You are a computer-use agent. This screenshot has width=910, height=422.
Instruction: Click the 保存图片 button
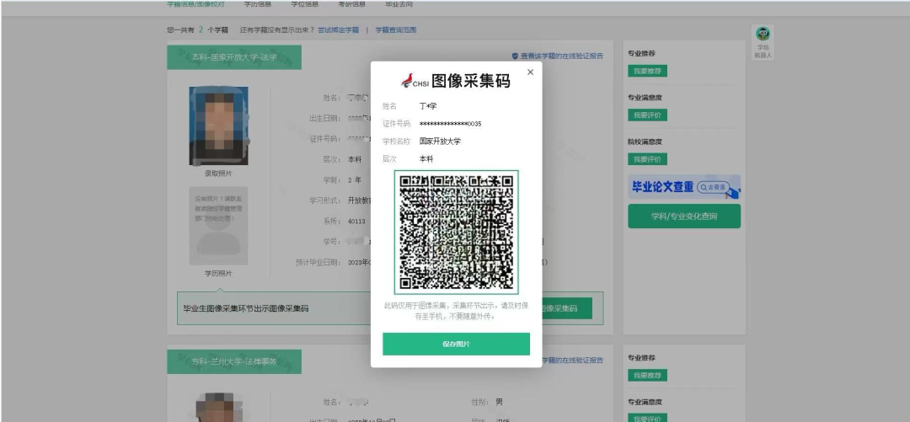tap(456, 344)
